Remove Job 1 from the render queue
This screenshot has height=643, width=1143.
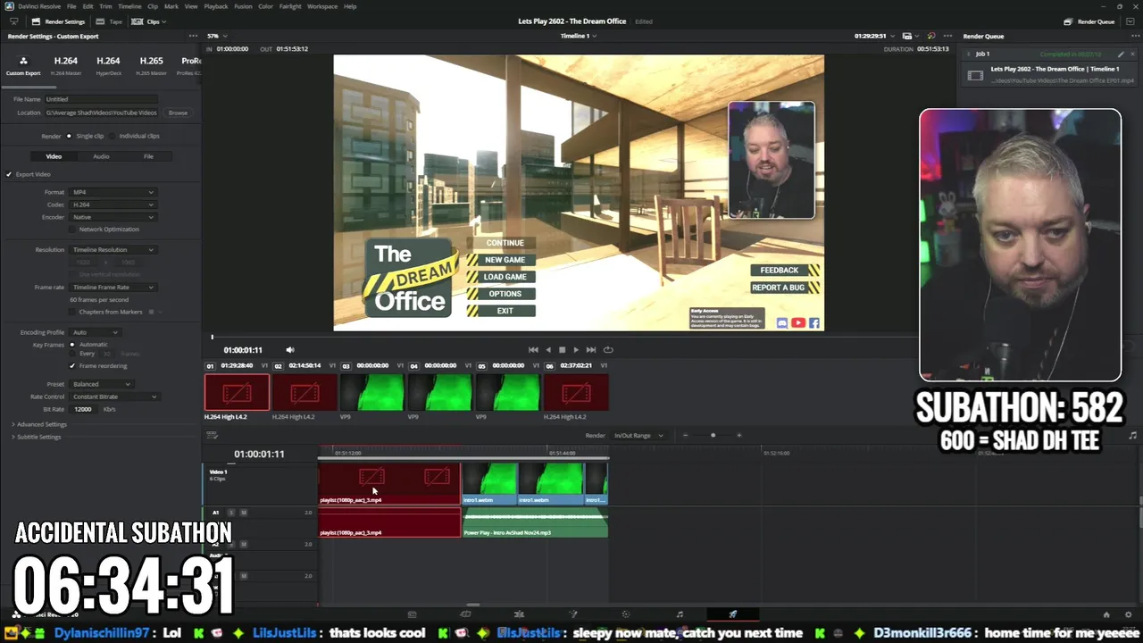1131,54
